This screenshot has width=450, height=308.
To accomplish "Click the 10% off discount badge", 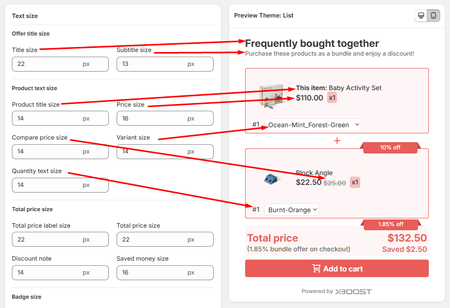I will [x=390, y=148].
